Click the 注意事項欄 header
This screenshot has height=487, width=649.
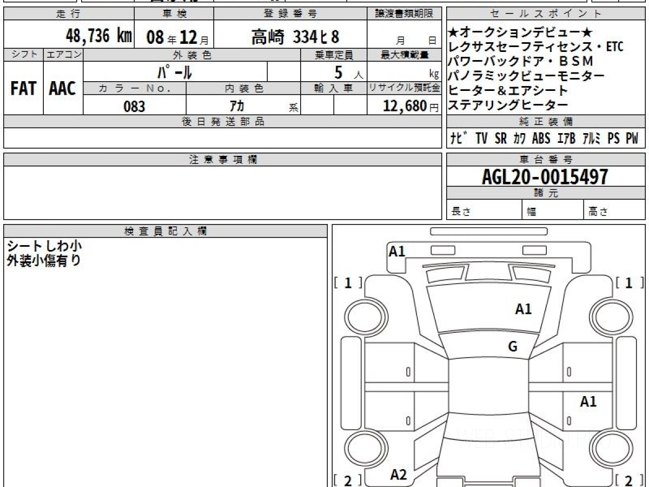(223, 160)
